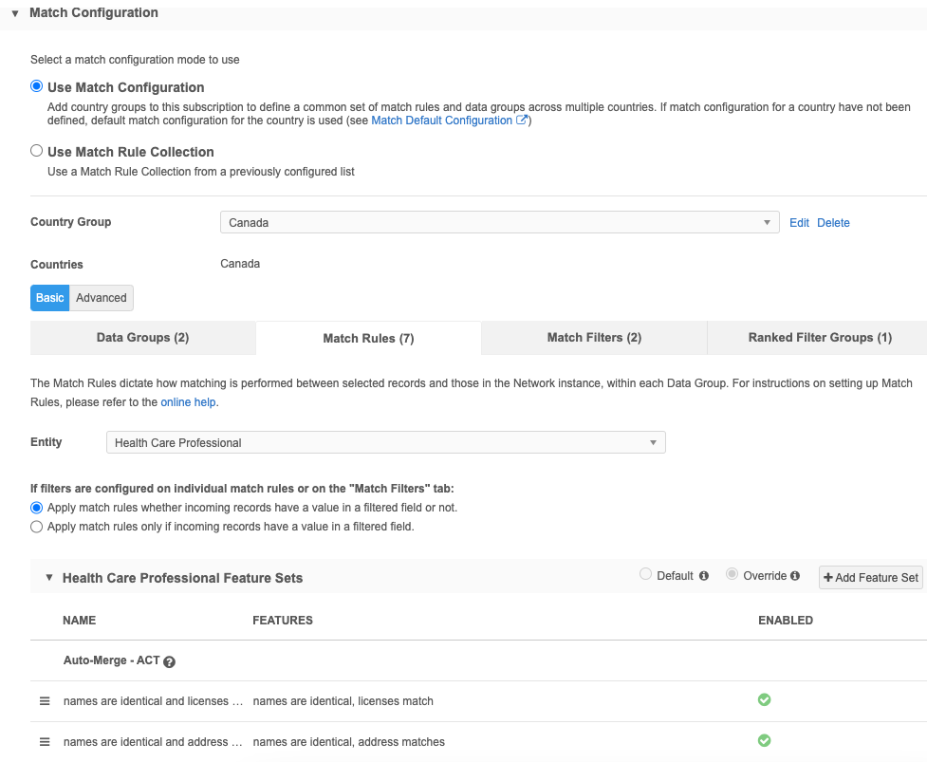This screenshot has width=927, height=762.
Task: Click info icon next to Default option
Action: 703,576
